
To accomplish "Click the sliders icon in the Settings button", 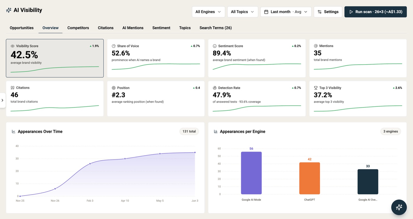I will 320,12.
